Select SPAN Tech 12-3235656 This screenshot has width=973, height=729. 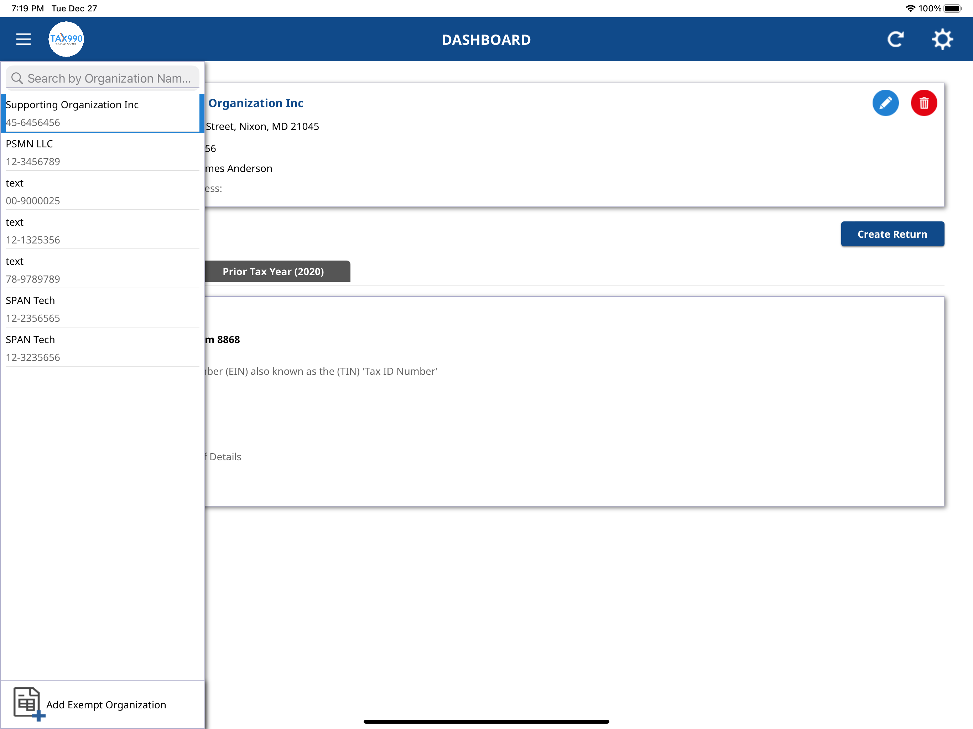tap(103, 348)
